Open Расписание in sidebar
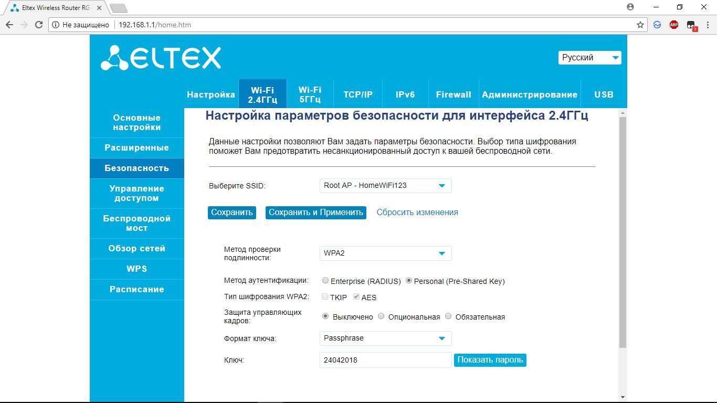Image resolution: width=717 pixels, height=403 pixels. [137, 290]
